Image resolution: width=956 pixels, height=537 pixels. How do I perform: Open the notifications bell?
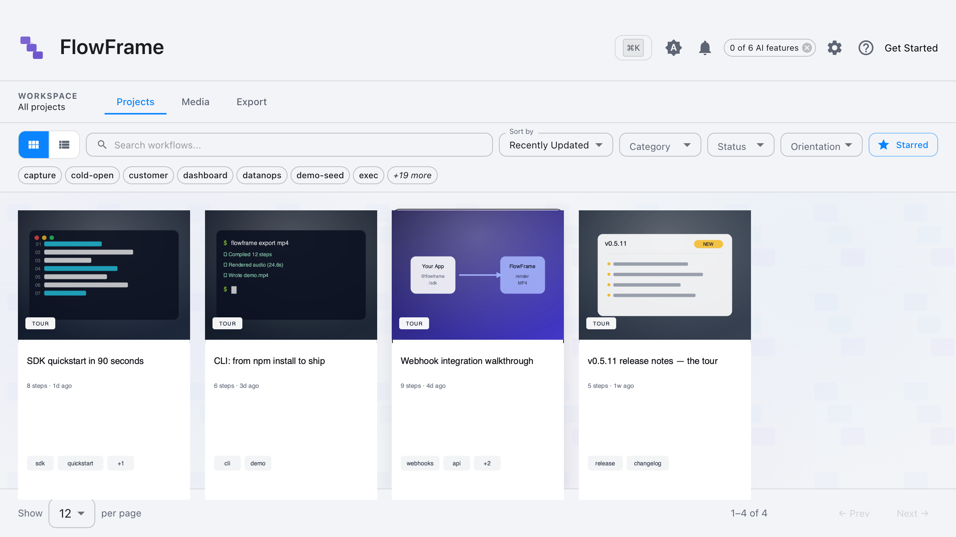(x=705, y=48)
